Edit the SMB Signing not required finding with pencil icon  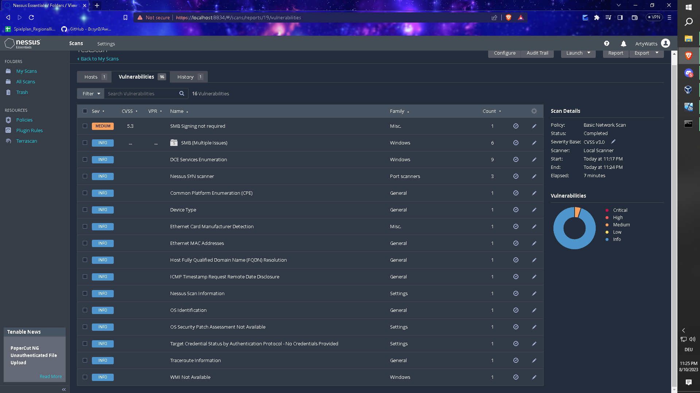point(534,126)
